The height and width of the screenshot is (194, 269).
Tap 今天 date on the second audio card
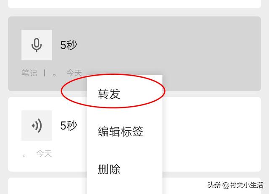point(44,153)
